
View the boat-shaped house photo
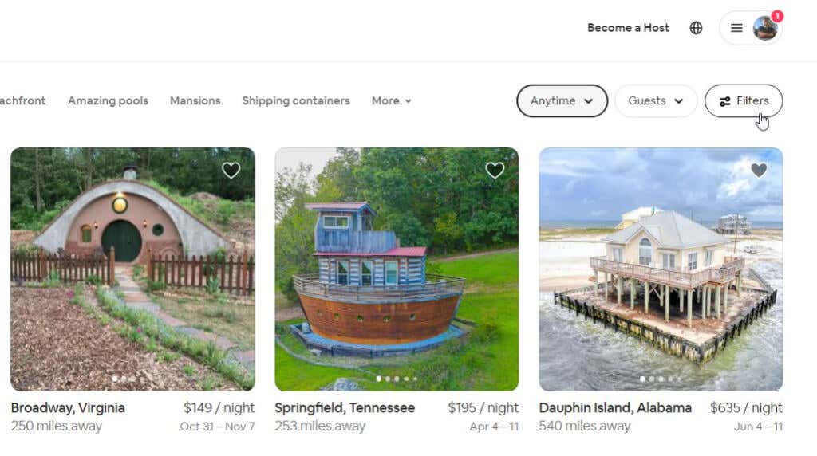click(397, 271)
